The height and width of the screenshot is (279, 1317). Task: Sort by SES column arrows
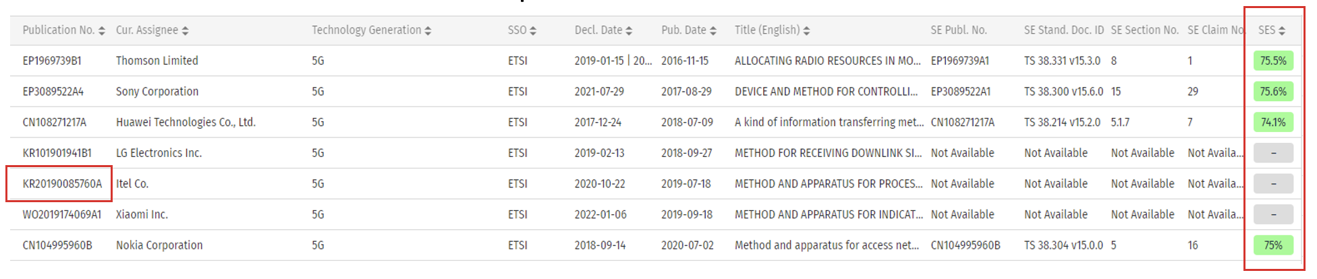[x=1282, y=31]
